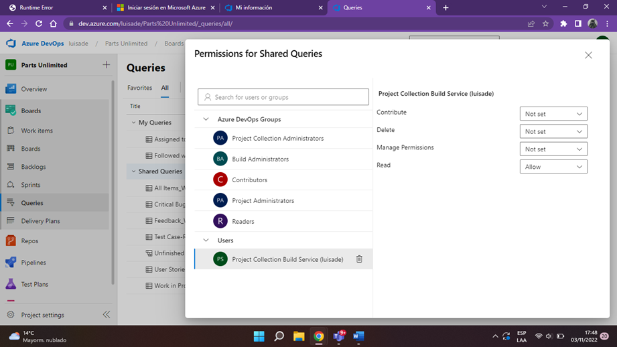Open the Overview sidebar icon

pyautogui.click(x=11, y=89)
